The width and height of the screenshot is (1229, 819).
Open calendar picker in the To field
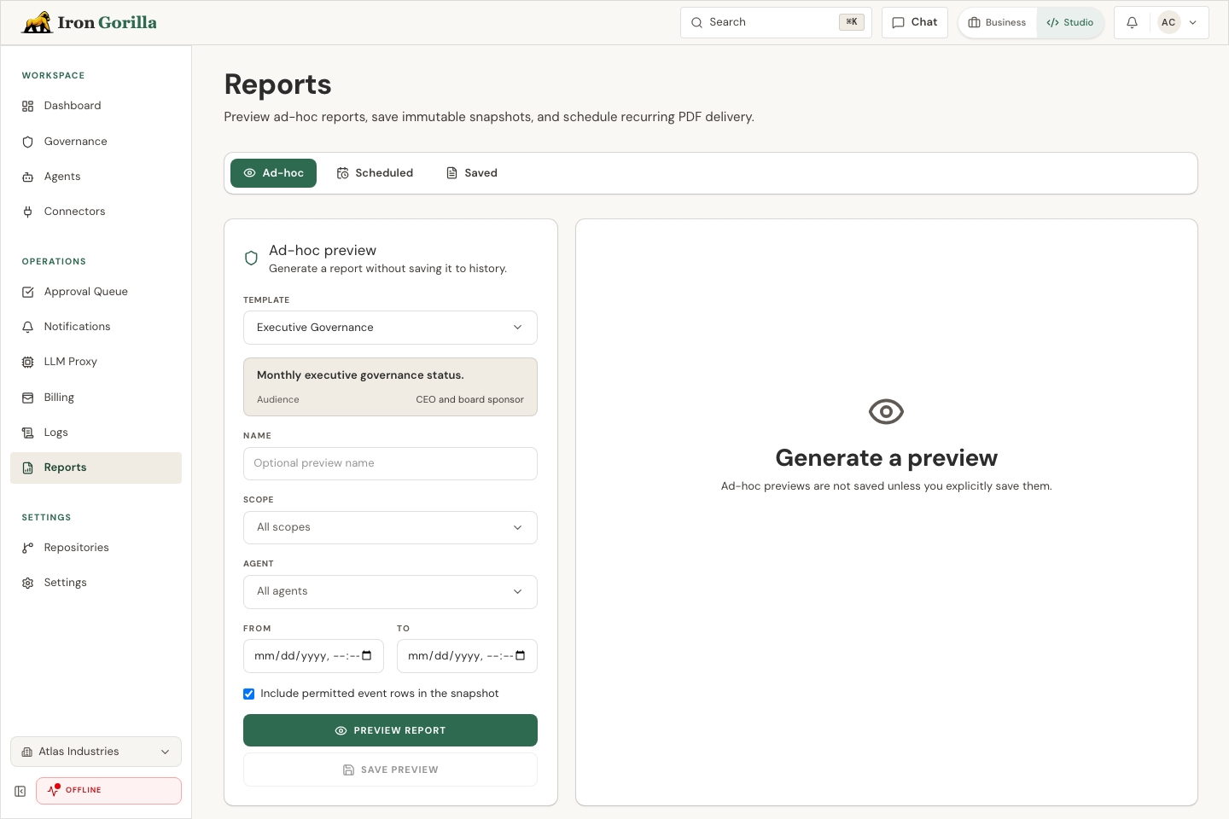[x=521, y=655]
